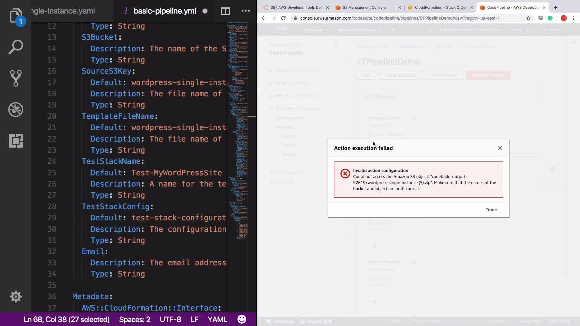The image size is (580, 326).
Task: Close the Action execution failed dialog
Action: click(x=500, y=148)
